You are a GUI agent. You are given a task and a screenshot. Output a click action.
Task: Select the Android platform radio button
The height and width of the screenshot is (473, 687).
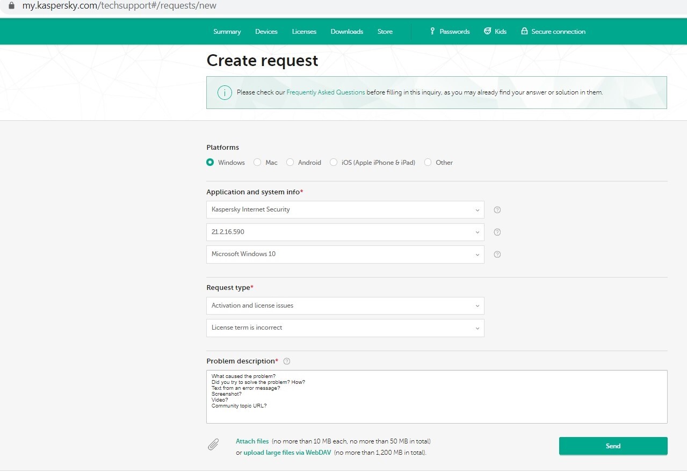tap(290, 162)
